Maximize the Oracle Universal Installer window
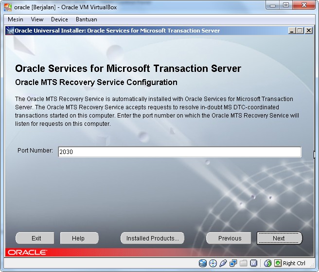Image resolution: width=319 pixels, height=272 pixels. pos(300,31)
